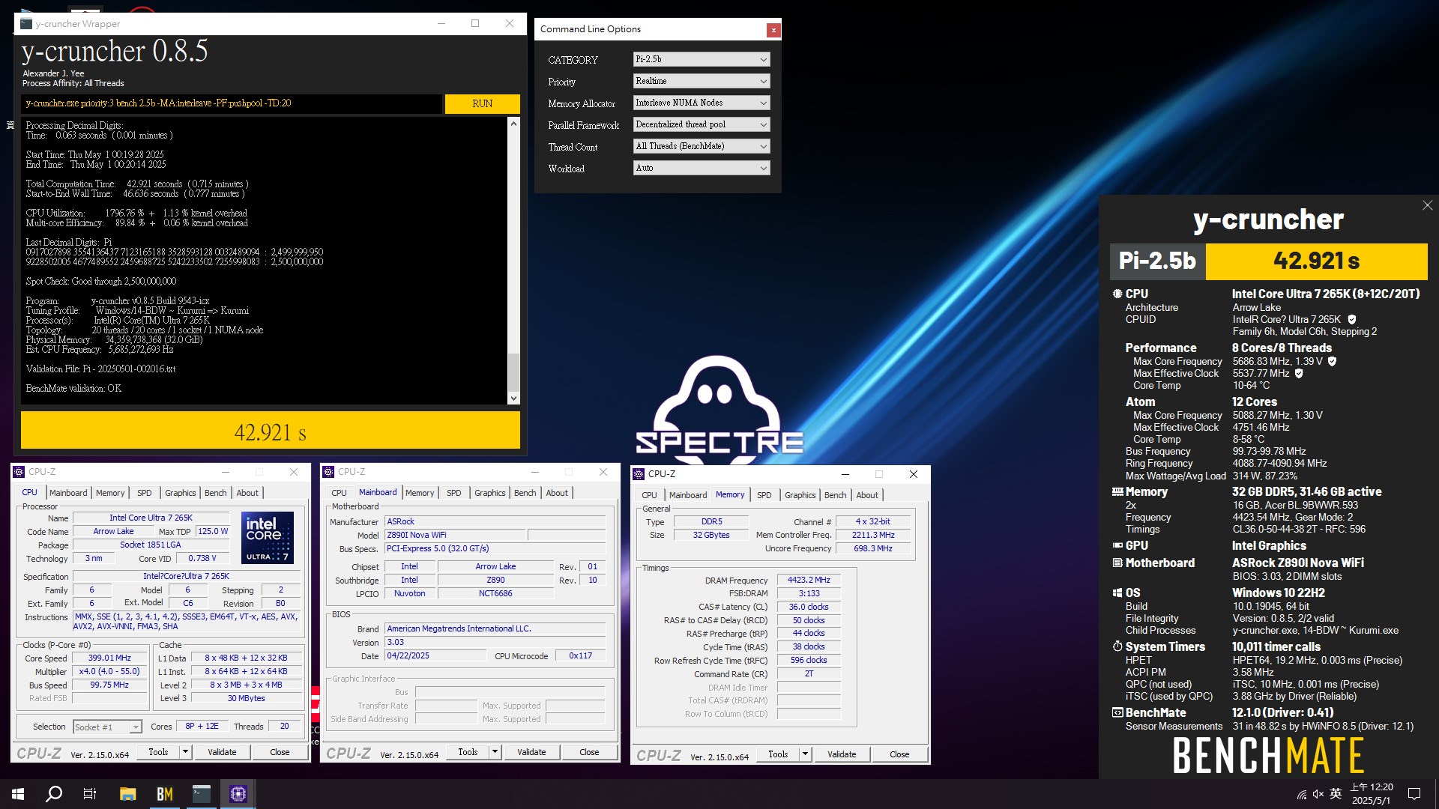
Task: Click the Intel Core Ultra 7 logo
Action: pyautogui.click(x=268, y=538)
